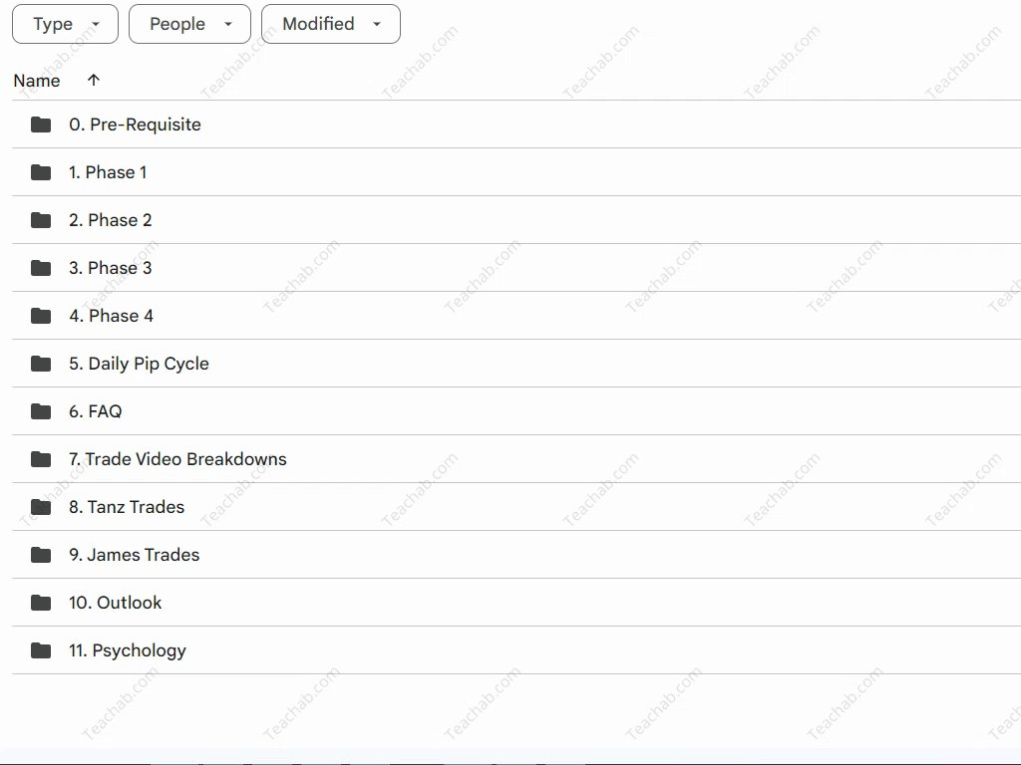The image size is (1021, 765).
Task: Click the folder icon beside 8. Tanz Trades
Action: pyautogui.click(x=41, y=507)
